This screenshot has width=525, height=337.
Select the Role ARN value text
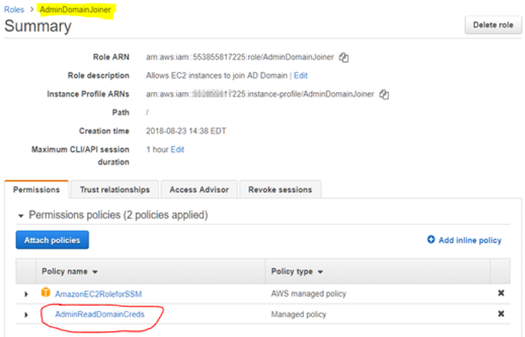pyautogui.click(x=240, y=57)
